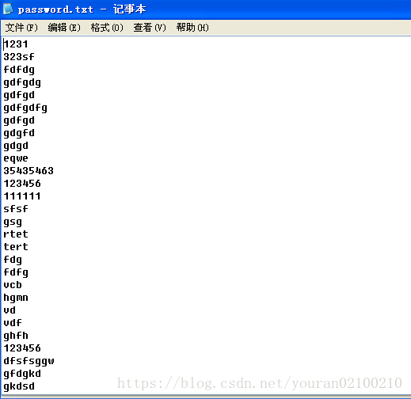
Task: Click the "fdg" line
Action: tap(13, 260)
